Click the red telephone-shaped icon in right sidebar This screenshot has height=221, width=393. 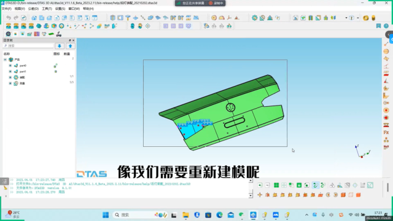click(386, 125)
